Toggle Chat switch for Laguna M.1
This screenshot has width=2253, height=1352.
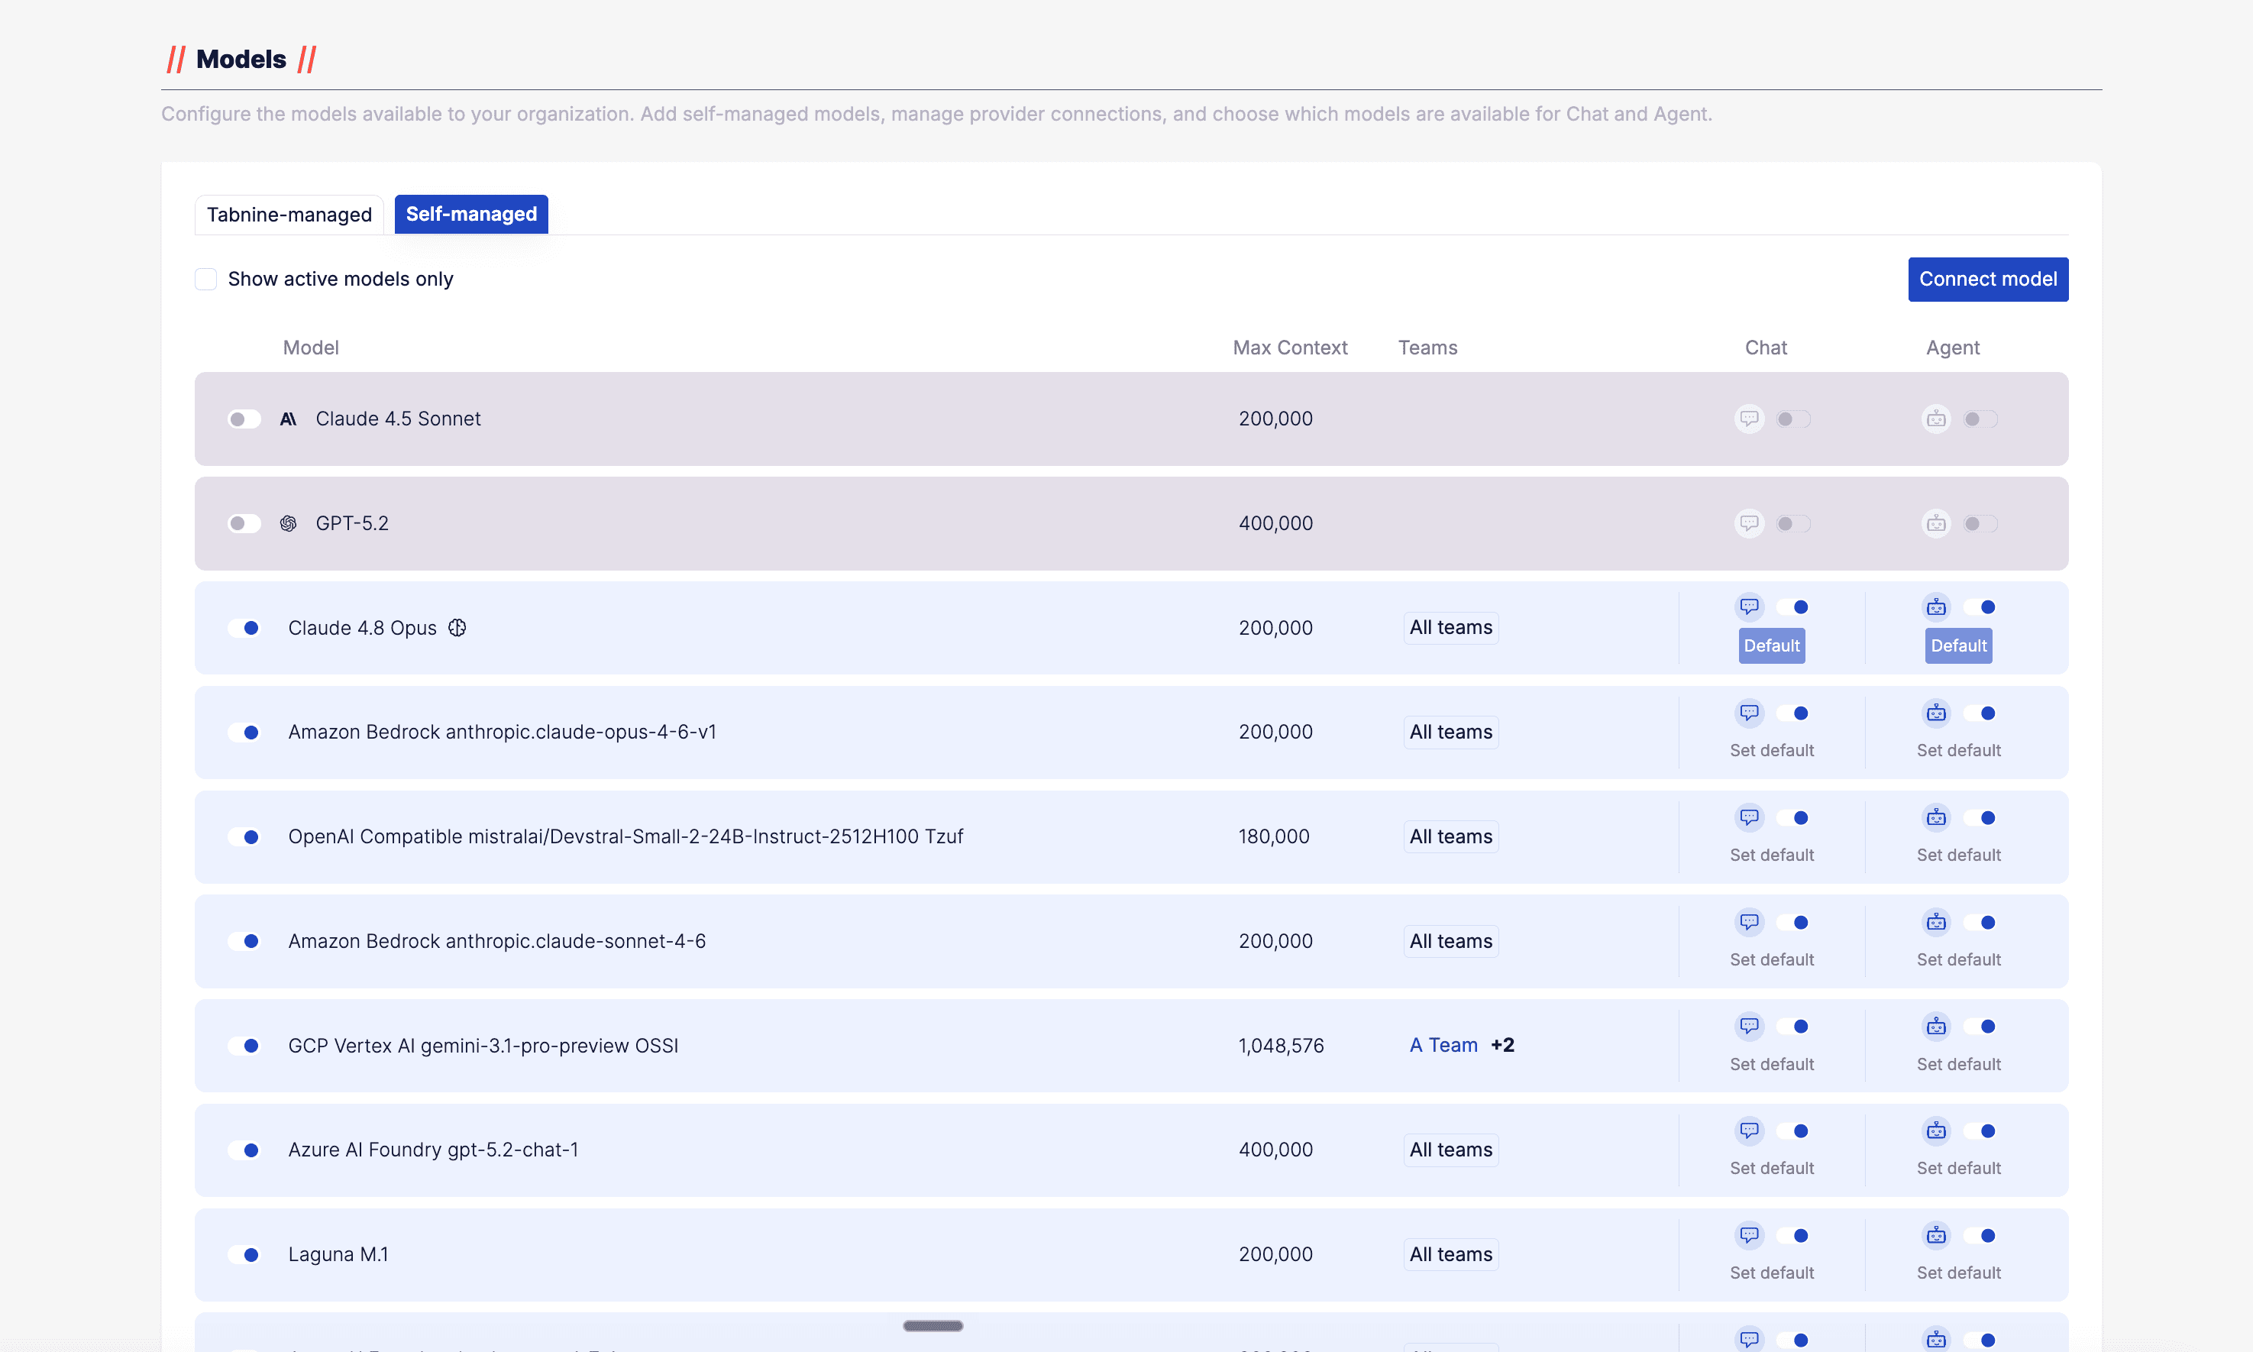(1794, 1235)
